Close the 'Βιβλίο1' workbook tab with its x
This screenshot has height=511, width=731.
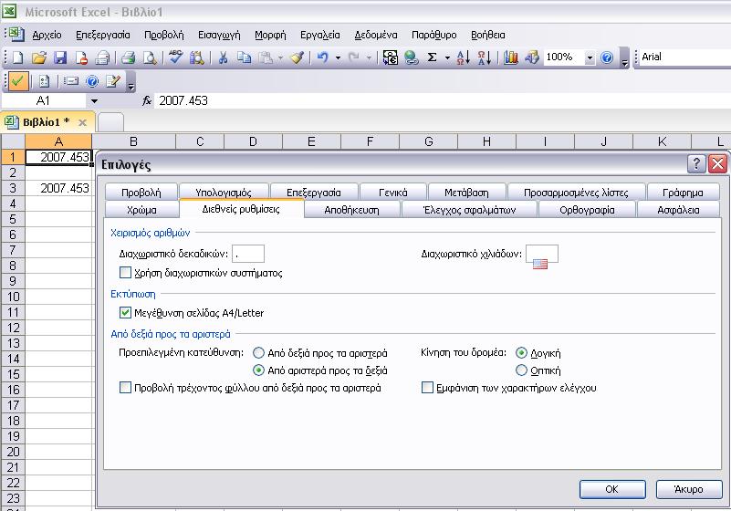82,122
